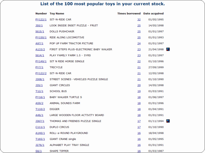Image resolution: width=205 pixels, height=153 pixels.
Task: Open toy number T110/2 link
Action: (40, 109)
